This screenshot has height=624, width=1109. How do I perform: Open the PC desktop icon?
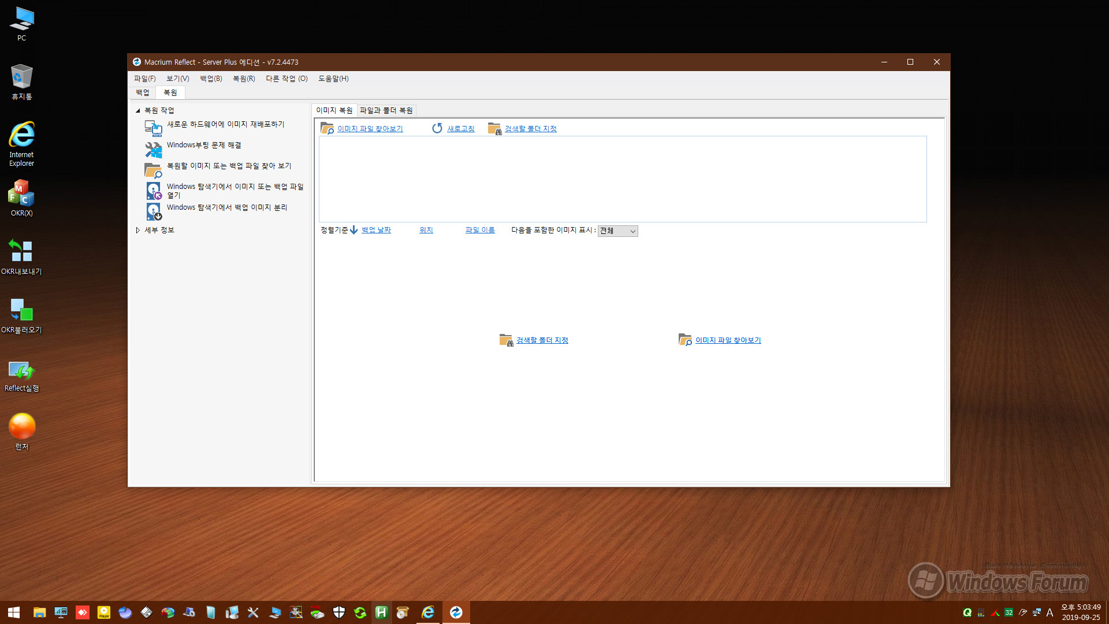pyautogui.click(x=21, y=24)
